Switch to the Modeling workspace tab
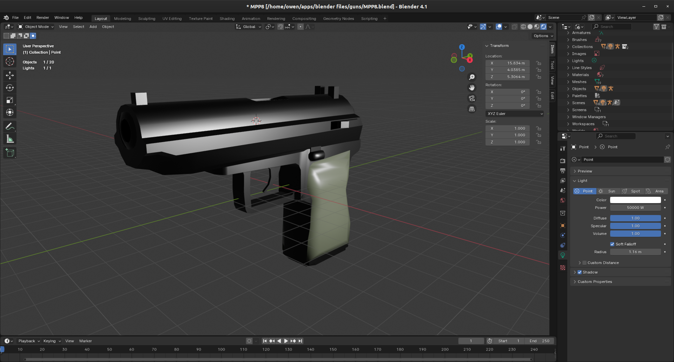 [x=123, y=19]
